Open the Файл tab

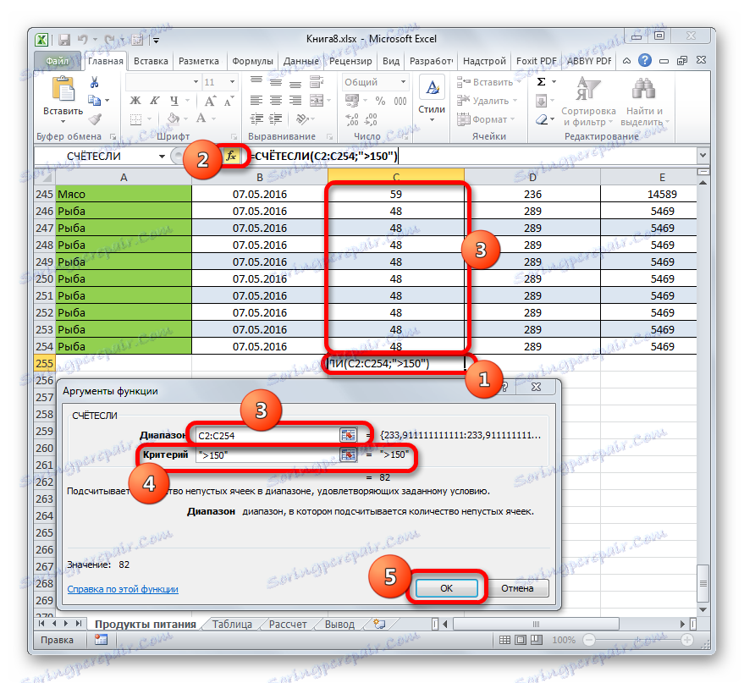click(x=58, y=61)
